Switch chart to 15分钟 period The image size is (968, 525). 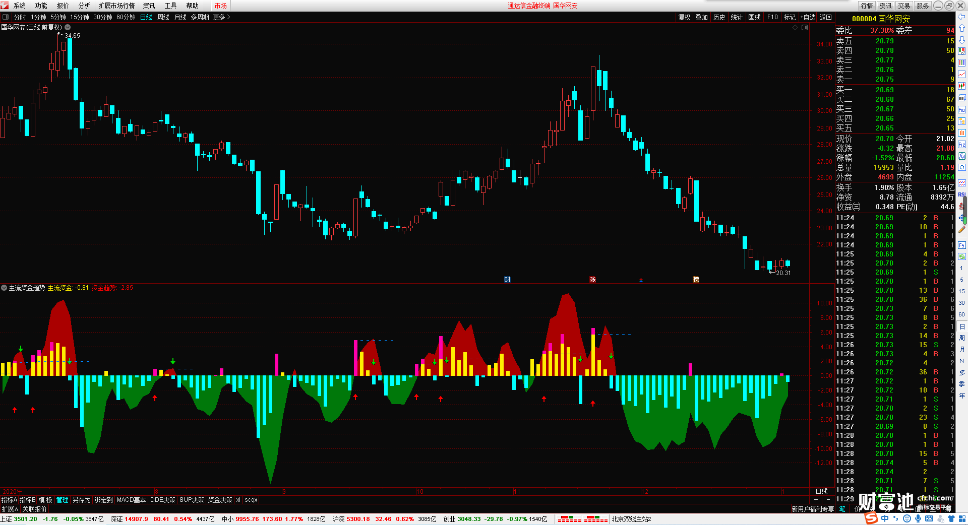(x=80, y=17)
